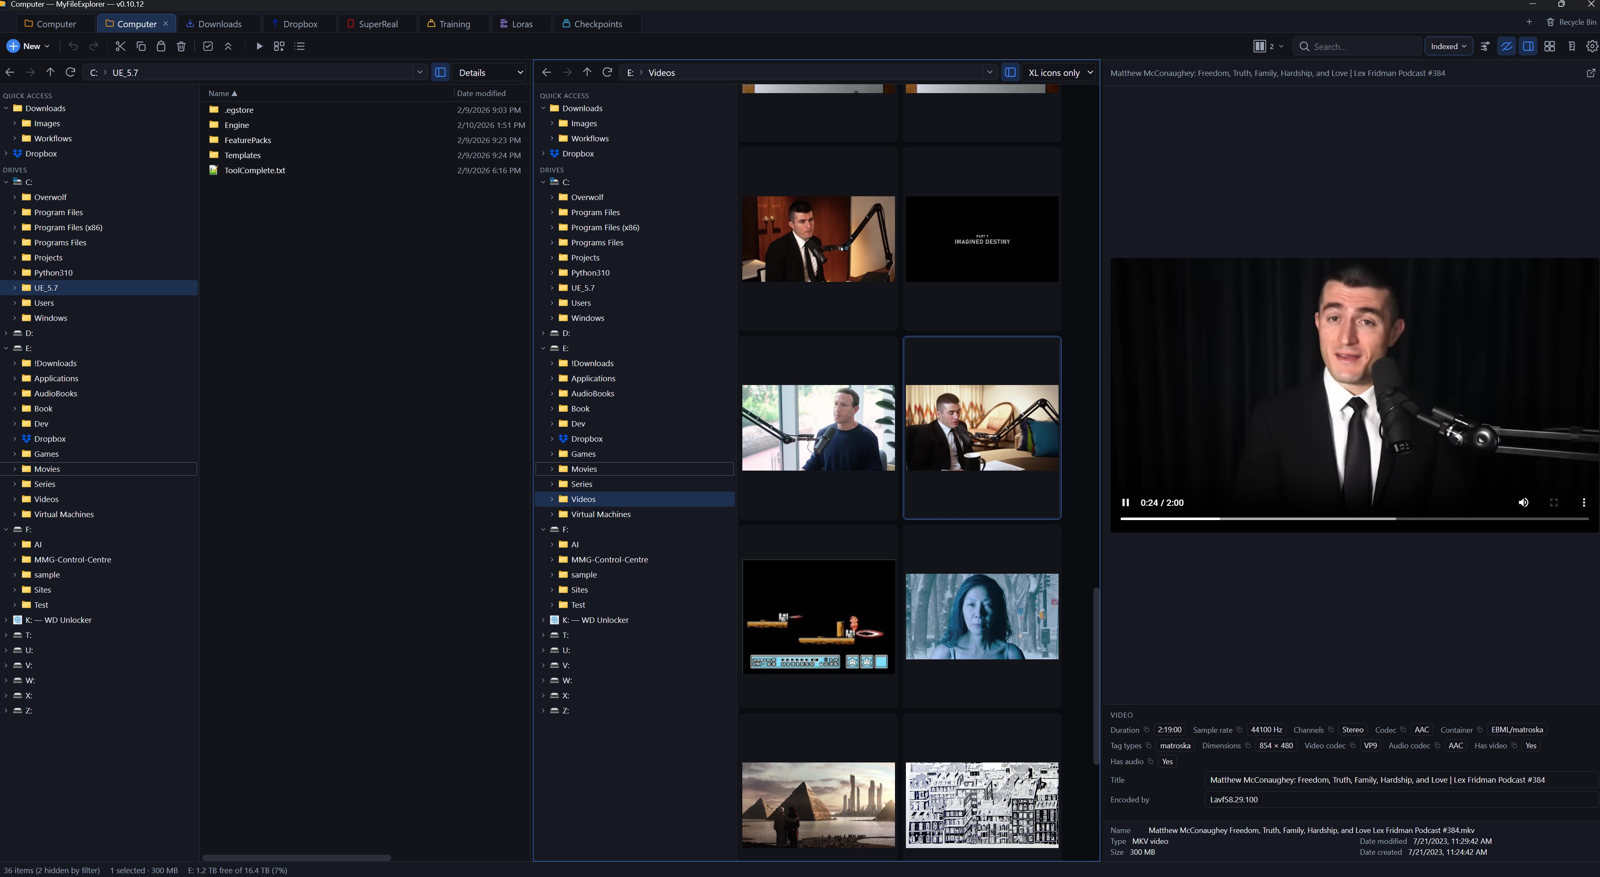The width and height of the screenshot is (1600, 877).
Task: Select the Mark Zuckerberg video thumbnail
Action: [818, 427]
